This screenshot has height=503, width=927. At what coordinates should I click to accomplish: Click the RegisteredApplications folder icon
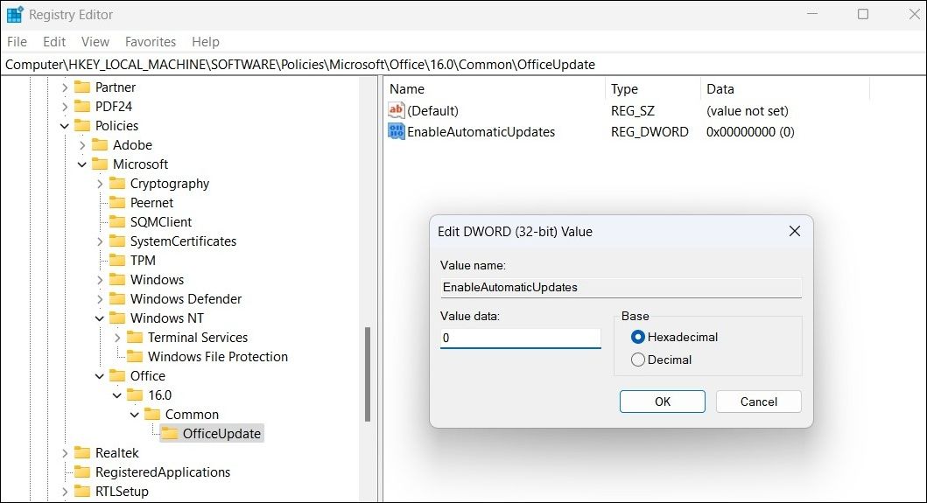[x=82, y=472]
